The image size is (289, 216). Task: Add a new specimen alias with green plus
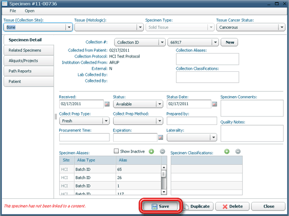click(x=151, y=151)
